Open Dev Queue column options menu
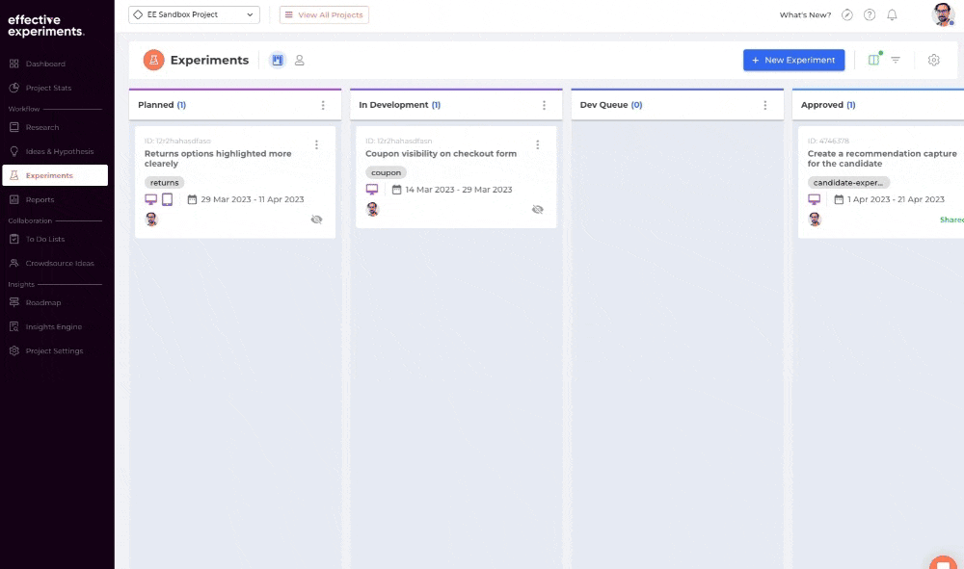The image size is (964, 569). pos(765,105)
